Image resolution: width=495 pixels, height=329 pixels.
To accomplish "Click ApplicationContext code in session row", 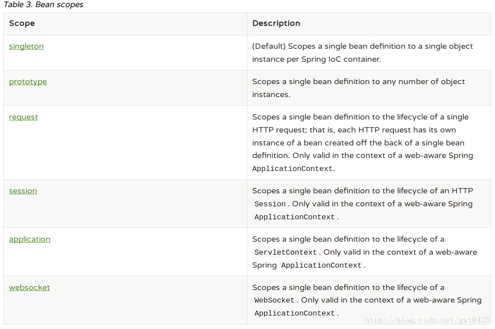I will (x=294, y=217).
